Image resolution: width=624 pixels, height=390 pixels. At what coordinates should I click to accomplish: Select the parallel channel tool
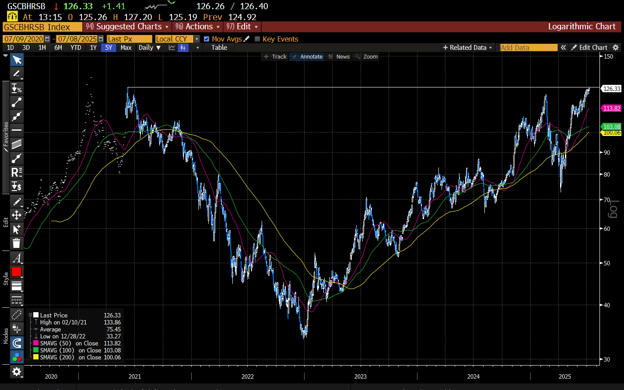[x=17, y=144]
